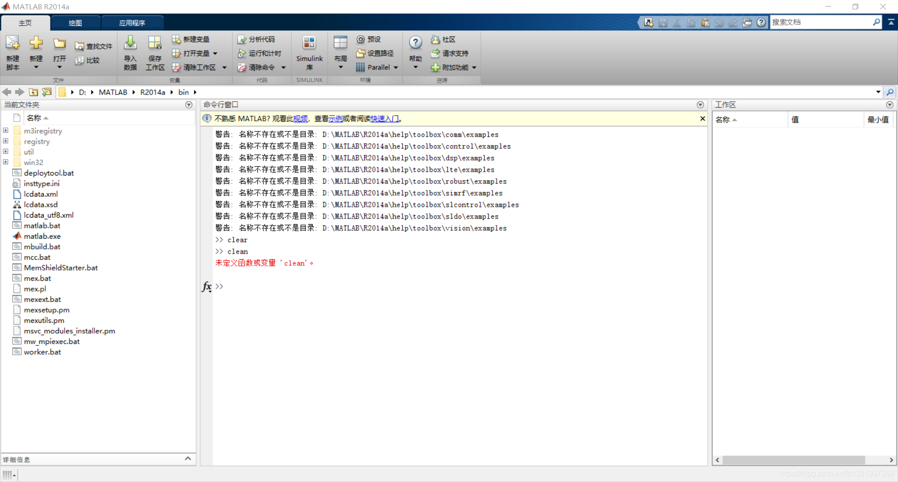Screen dimensions: 898x482
Task: Click the 搜索文档 search field
Action: tap(821, 22)
